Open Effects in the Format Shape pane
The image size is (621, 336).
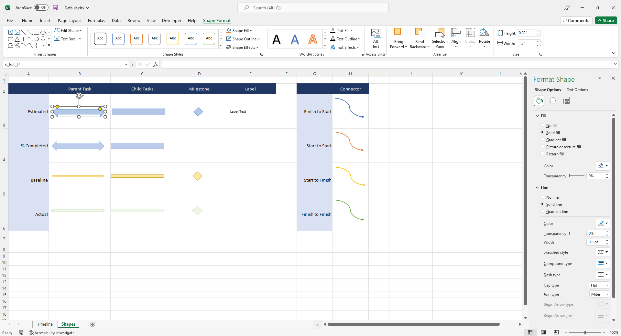(553, 101)
